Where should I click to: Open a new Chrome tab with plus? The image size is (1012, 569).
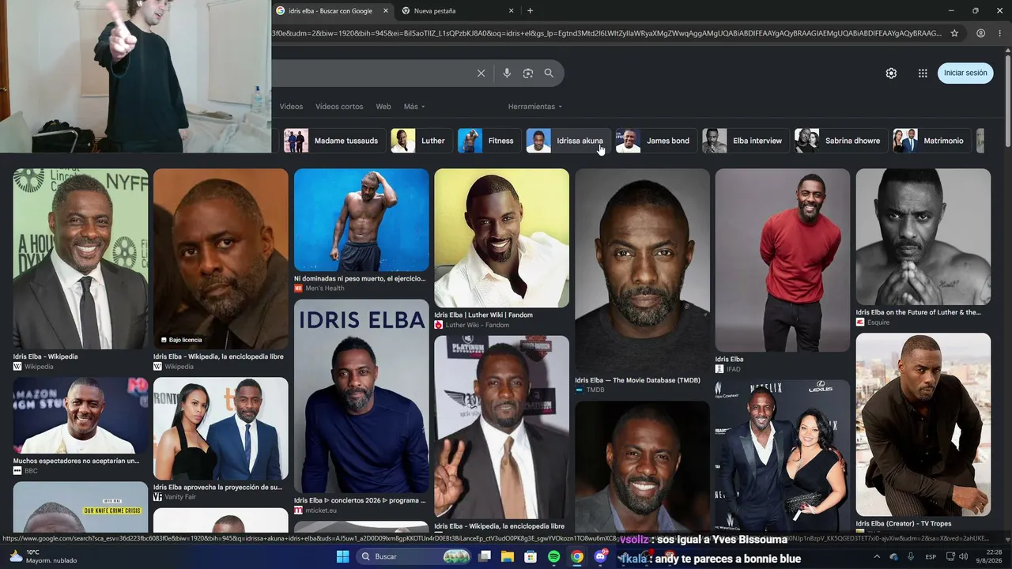click(530, 11)
